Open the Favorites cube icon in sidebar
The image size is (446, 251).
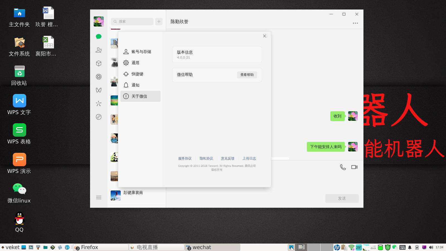point(99,63)
